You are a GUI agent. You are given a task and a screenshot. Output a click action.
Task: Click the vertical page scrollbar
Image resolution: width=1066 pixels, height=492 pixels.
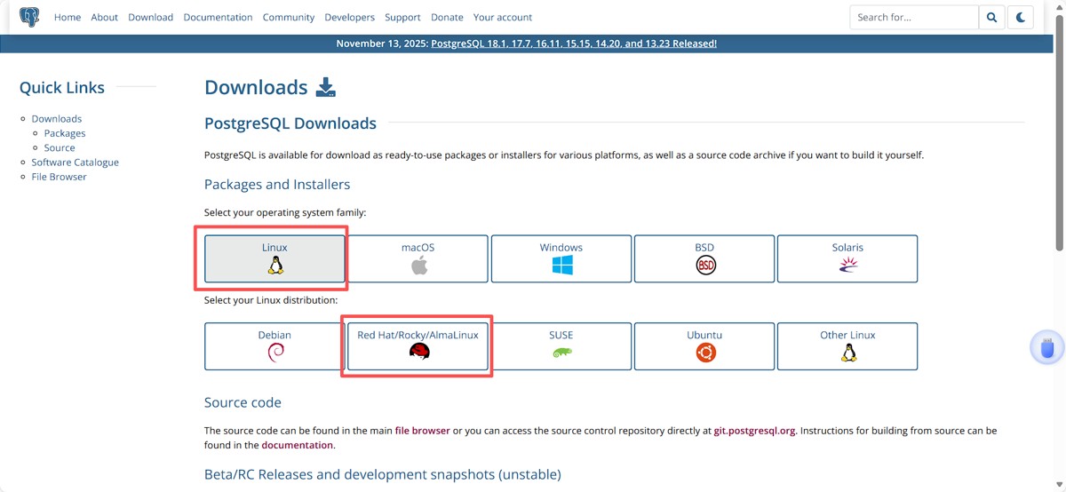click(1060, 133)
